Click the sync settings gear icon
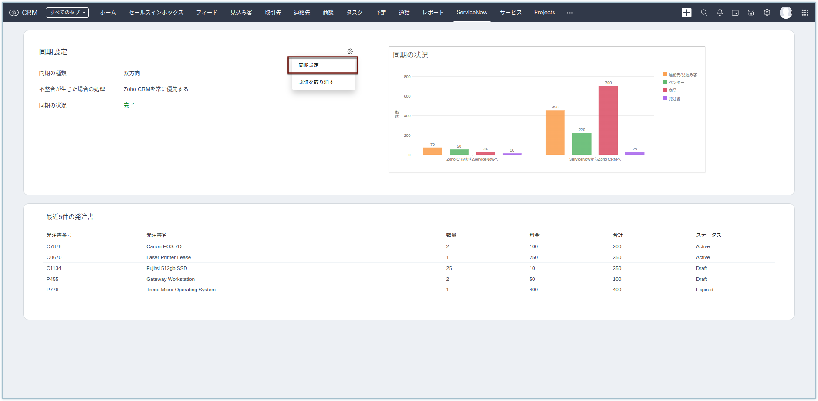 pos(350,51)
